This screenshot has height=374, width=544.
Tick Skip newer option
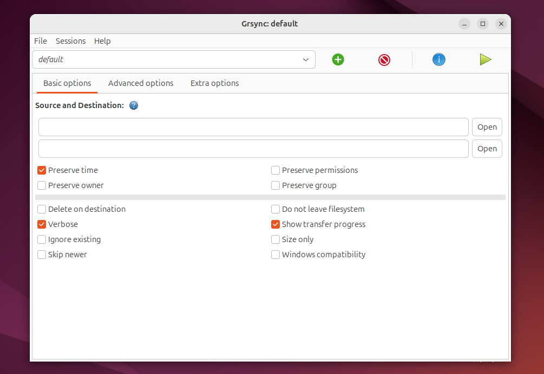[x=42, y=255]
